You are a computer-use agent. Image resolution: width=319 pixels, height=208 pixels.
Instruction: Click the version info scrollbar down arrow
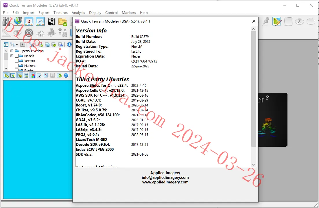click(x=253, y=164)
